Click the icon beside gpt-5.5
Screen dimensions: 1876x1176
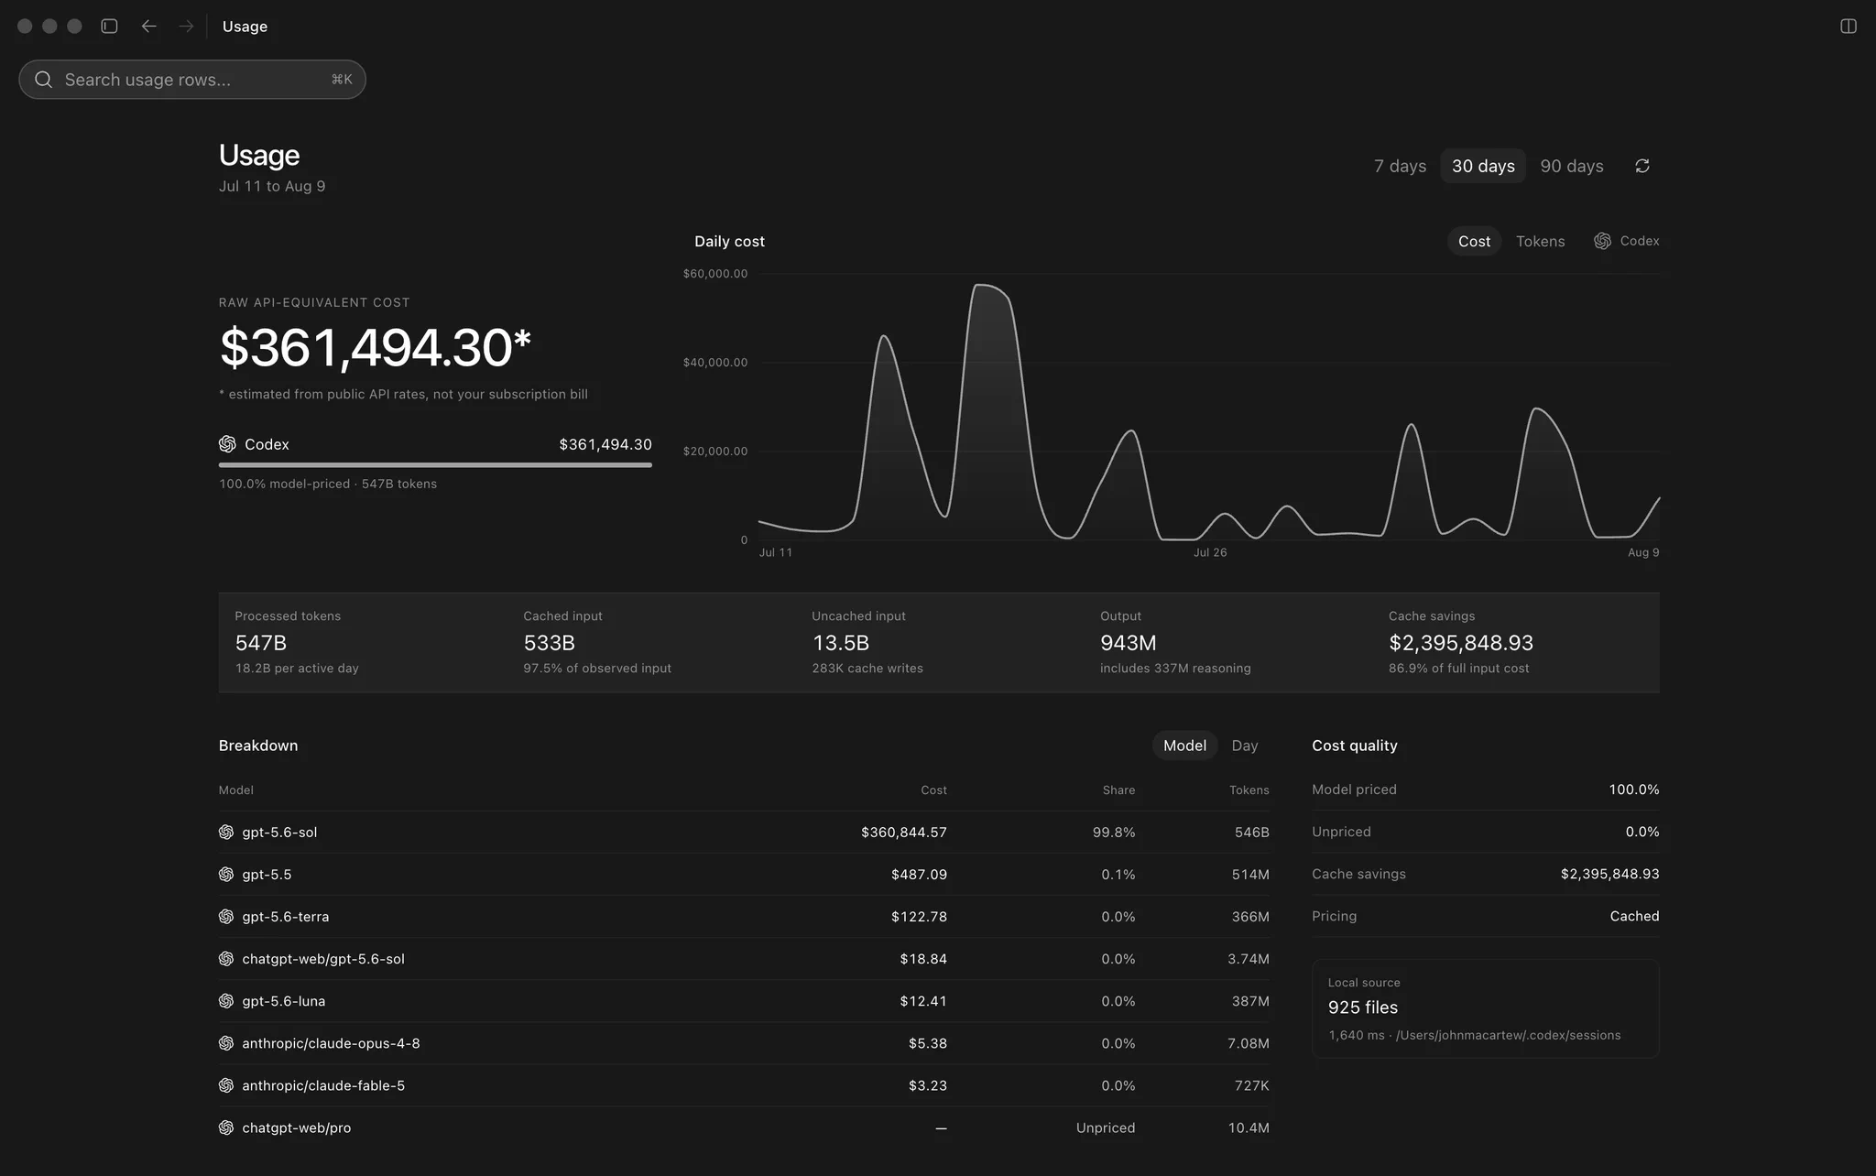coord(226,875)
